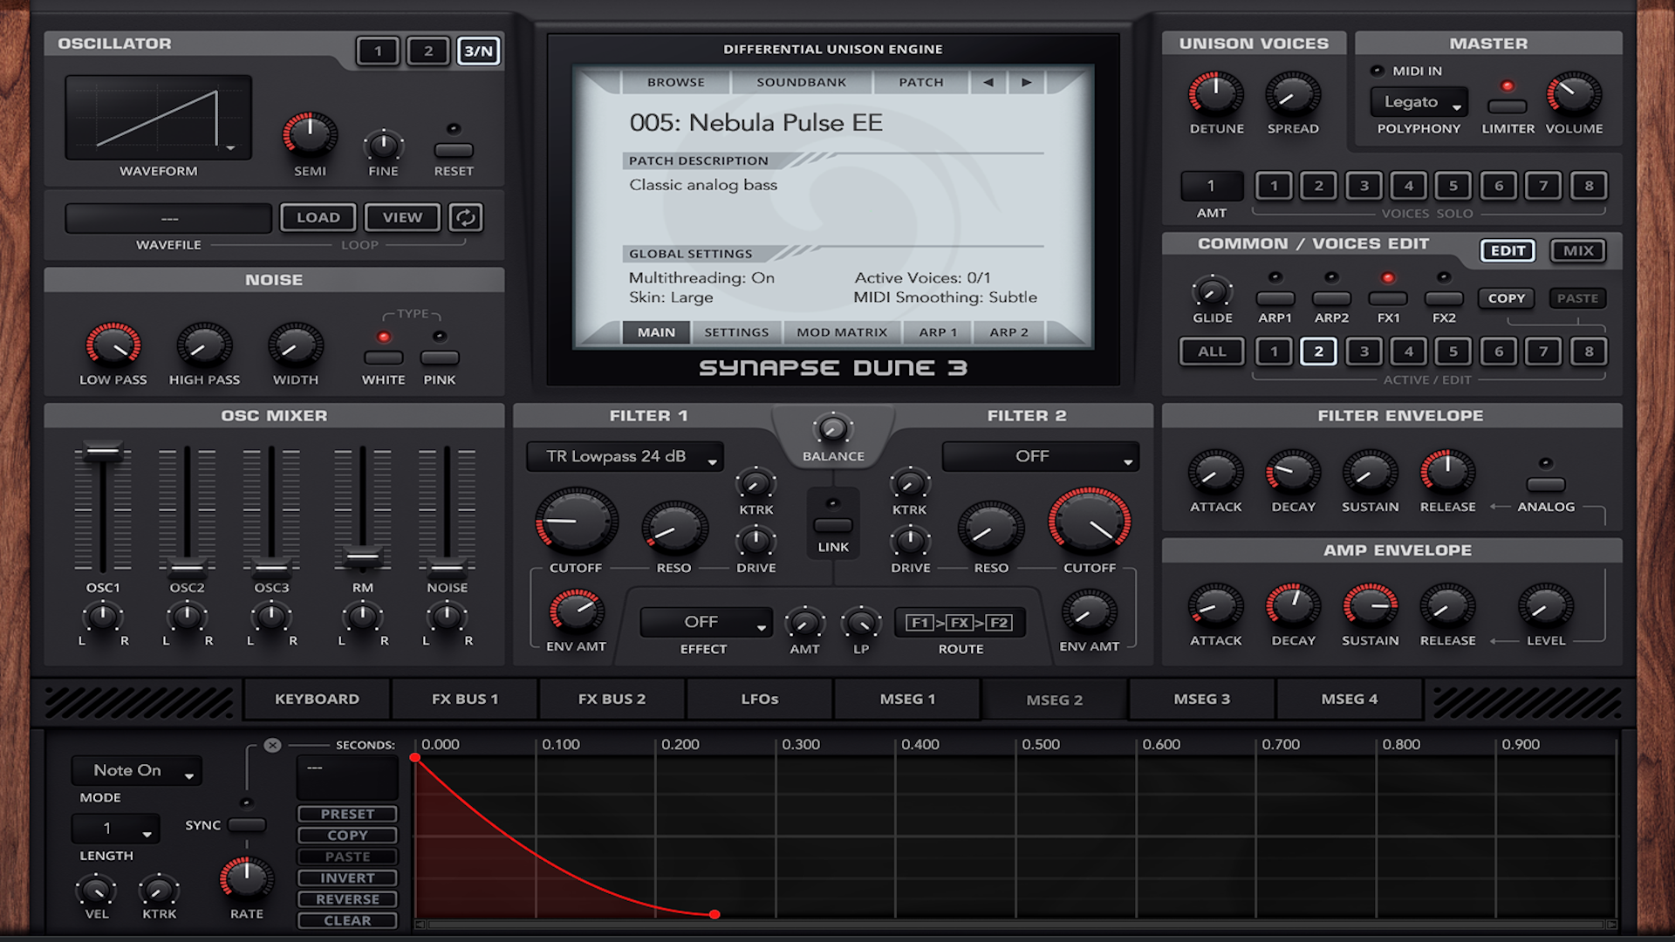Open the Mod Matrix display tab
This screenshot has height=942, width=1675.
841,332
